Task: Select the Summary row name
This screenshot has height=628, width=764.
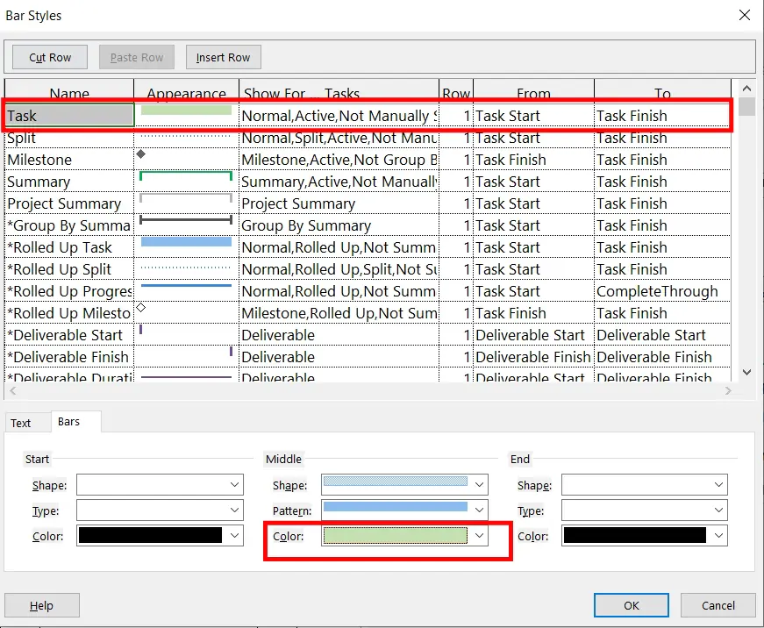Action: point(69,182)
